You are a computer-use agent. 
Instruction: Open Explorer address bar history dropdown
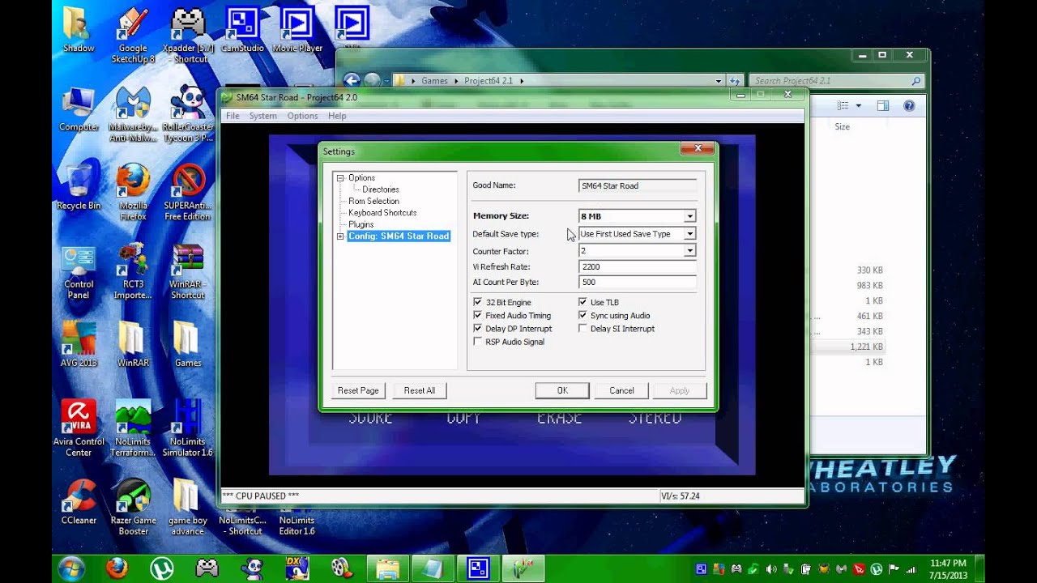[x=718, y=81]
